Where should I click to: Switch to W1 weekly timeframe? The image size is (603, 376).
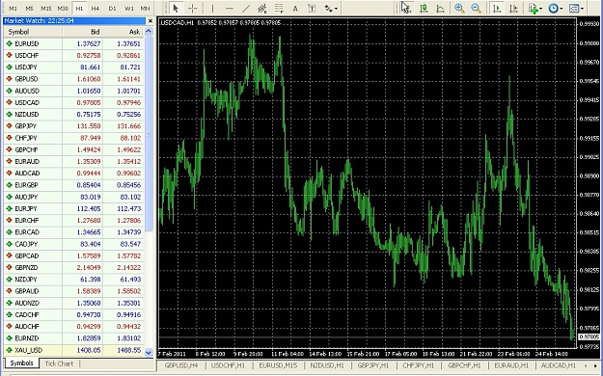click(x=129, y=8)
